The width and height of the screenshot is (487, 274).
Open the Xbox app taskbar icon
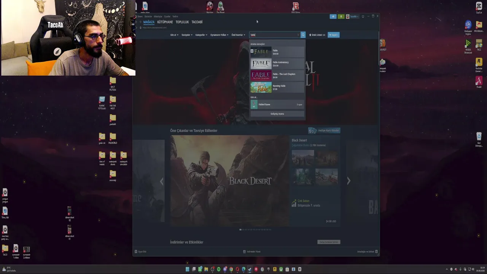pyautogui.click(x=281, y=269)
